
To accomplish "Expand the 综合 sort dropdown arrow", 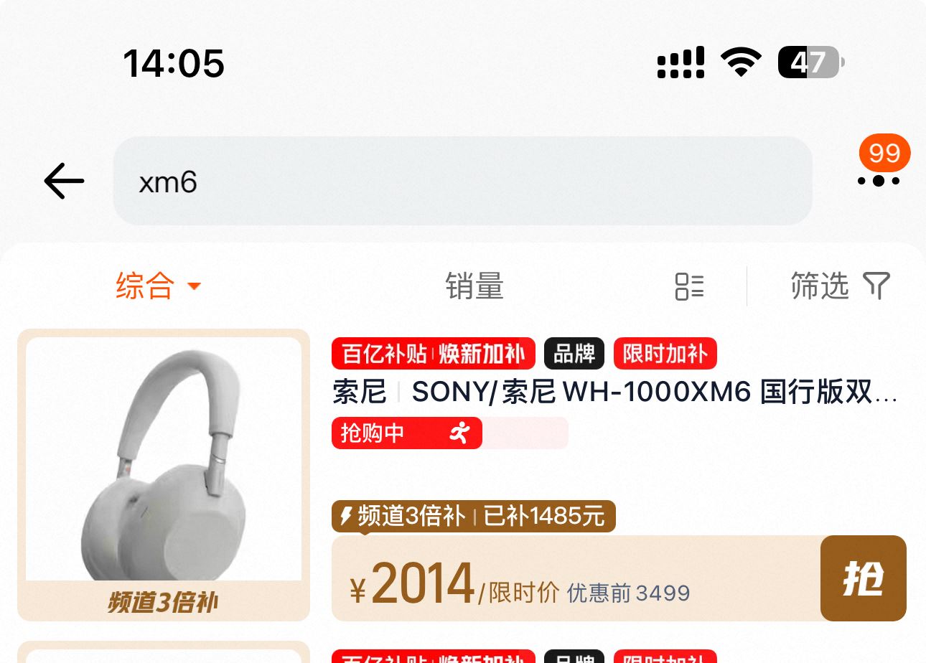I will pyautogui.click(x=194, y=287).
